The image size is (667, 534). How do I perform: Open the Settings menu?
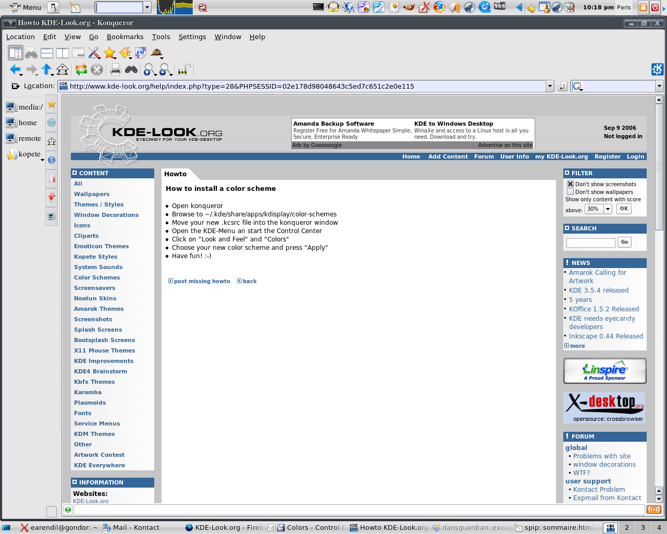pos(192,37)
